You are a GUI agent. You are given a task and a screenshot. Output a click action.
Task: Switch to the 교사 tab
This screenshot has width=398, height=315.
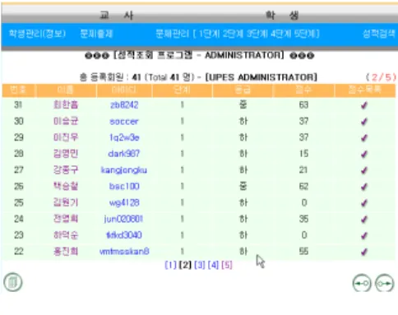tap(117, 15)
